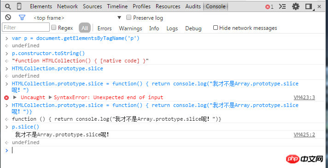Click the red error count indicator
This screenshot has width=328, height=168.
pyautogui.click(x=269, y=7)
